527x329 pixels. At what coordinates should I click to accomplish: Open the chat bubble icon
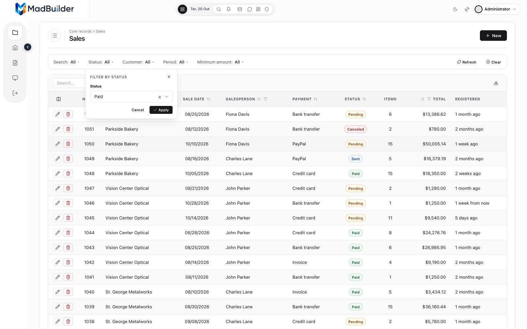click(x=250, y=9)
